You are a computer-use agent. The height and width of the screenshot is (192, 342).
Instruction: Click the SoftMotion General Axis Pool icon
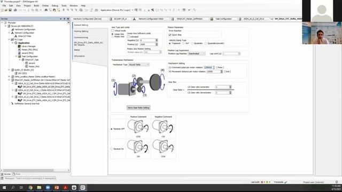[x=12, y=103]
